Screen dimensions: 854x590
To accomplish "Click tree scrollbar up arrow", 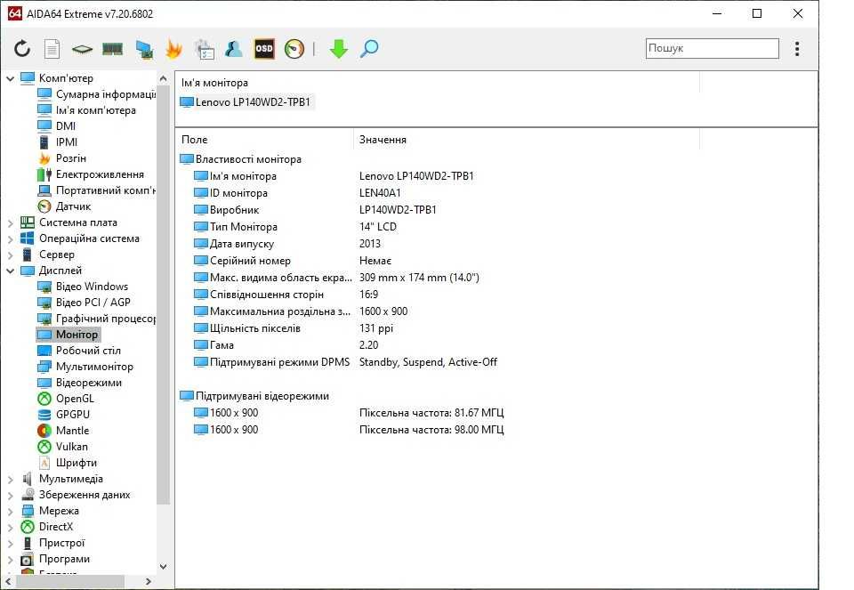I will click(163, 78).
